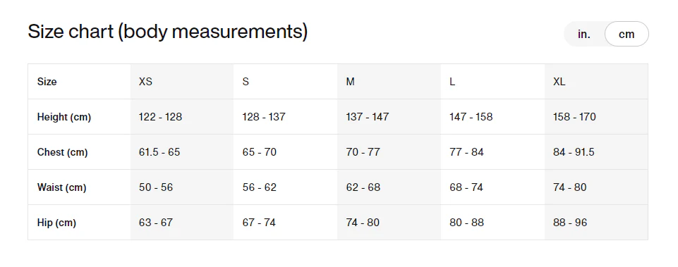Click the XS chest value 61.5 - 65

(159, 152)
